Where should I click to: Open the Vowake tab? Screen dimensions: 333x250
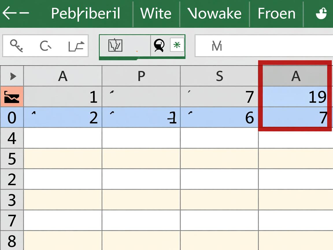click(214, 14)
